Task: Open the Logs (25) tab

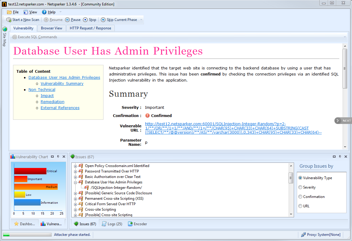Action: [x=112, y=224]
